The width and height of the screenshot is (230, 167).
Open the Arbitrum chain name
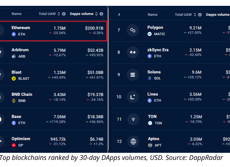tap(20, 50)
